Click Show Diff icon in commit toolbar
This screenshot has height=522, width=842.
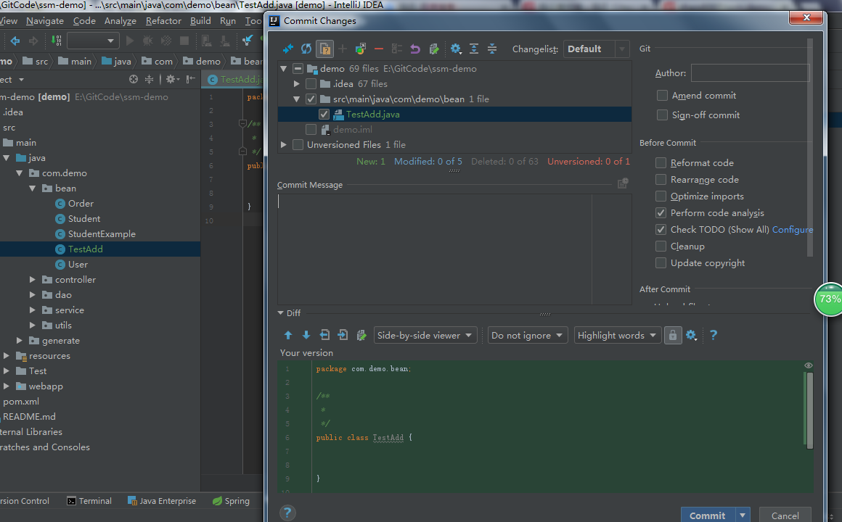tap(288, 49)
